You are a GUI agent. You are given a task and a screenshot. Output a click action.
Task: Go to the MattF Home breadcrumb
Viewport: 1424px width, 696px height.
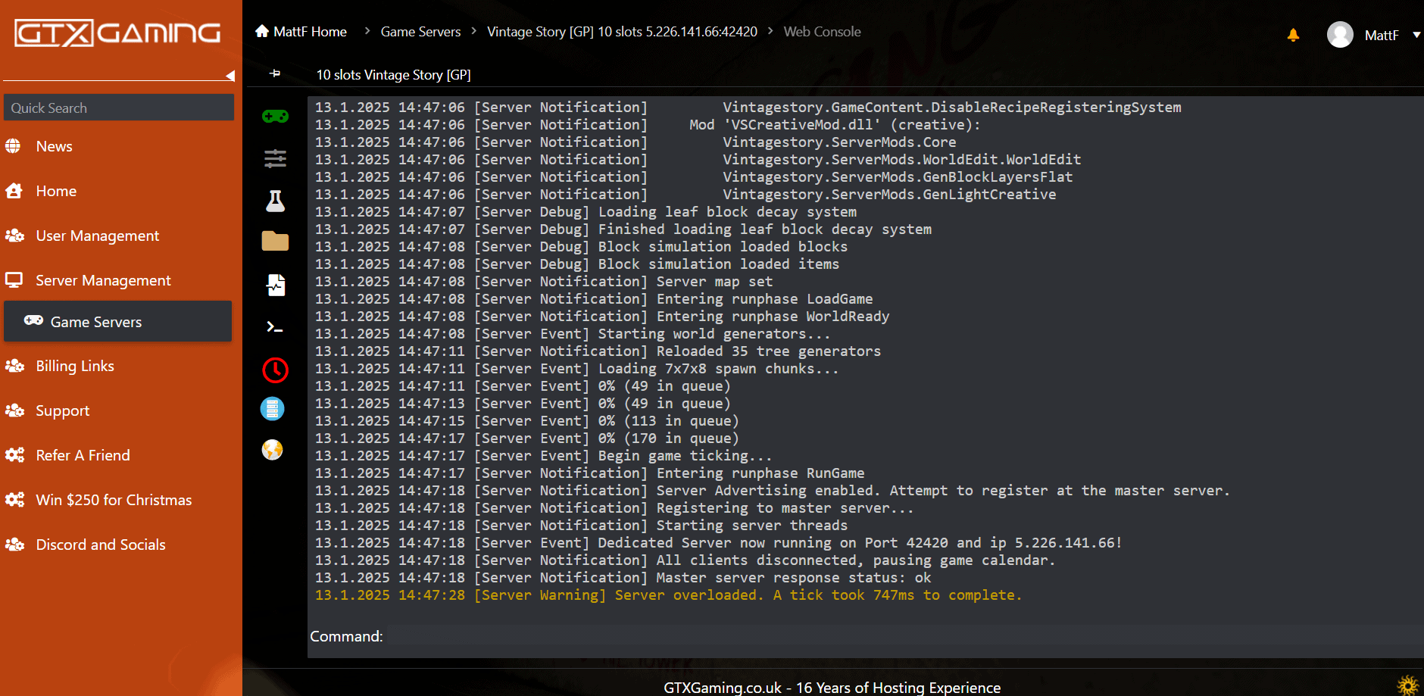301,32
